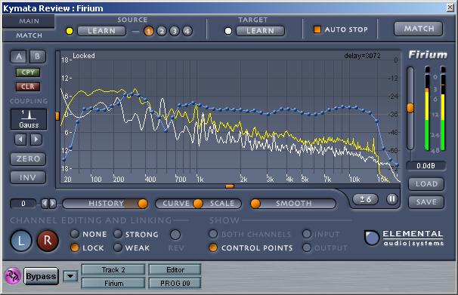Select source slot 2
Image resolution: width=458 pixels, height=295 pixels.
click(x=162, y=31)
